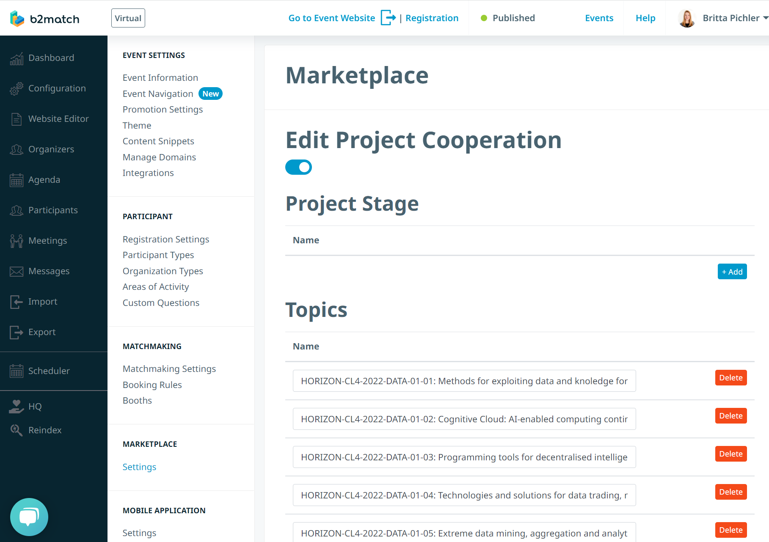769x542 pixels.
Task: Delete the DATA-01-02 Cognitive Cloud topic
Action: 731,416
